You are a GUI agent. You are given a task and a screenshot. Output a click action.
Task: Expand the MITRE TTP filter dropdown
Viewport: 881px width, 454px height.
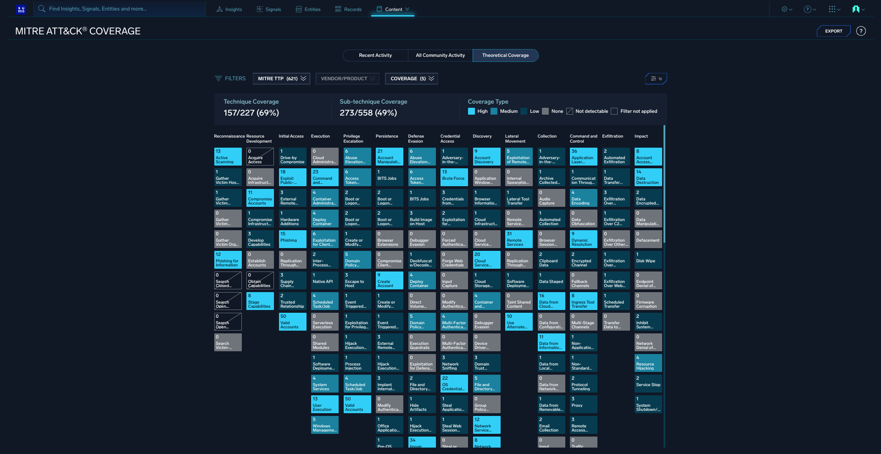281,79
